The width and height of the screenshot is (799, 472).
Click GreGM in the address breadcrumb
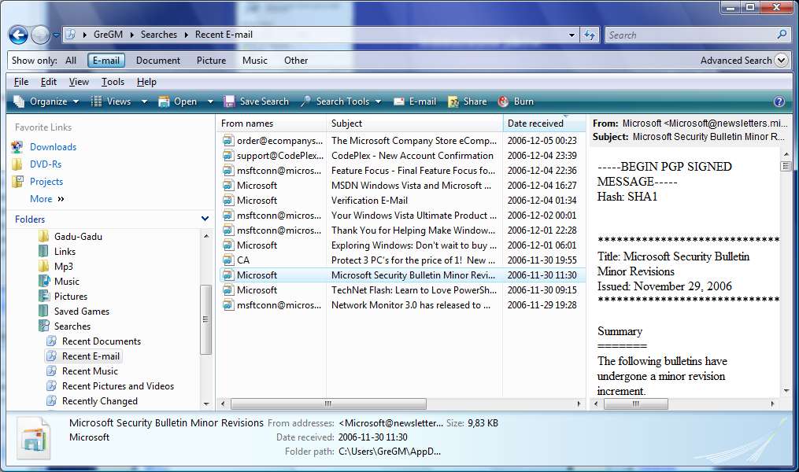coord(108,35)
